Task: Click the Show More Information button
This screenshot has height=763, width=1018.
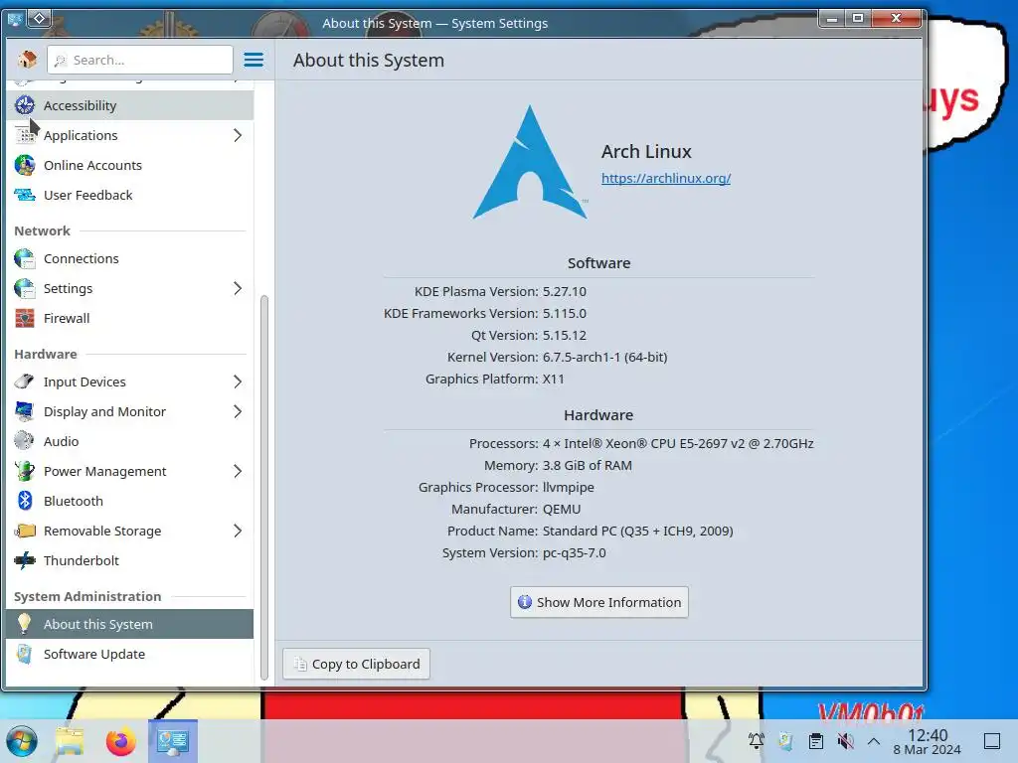Action: tap(599, 602)
